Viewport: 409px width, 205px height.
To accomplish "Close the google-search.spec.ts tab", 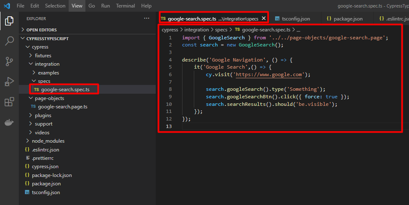I will point(263,18).
